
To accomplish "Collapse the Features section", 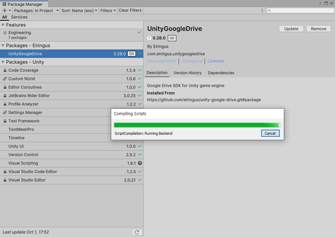I will (x=3, y=25).
